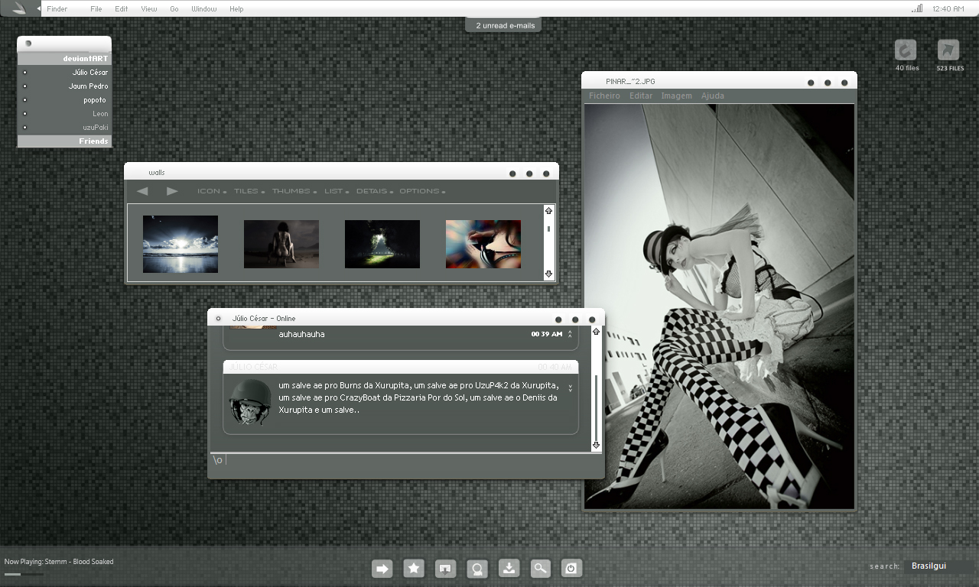This screenshot has width=979, height=587.
Task: Click the walls window scrollbar thumb
Action: pyautogui.click(x=548, y=229)
